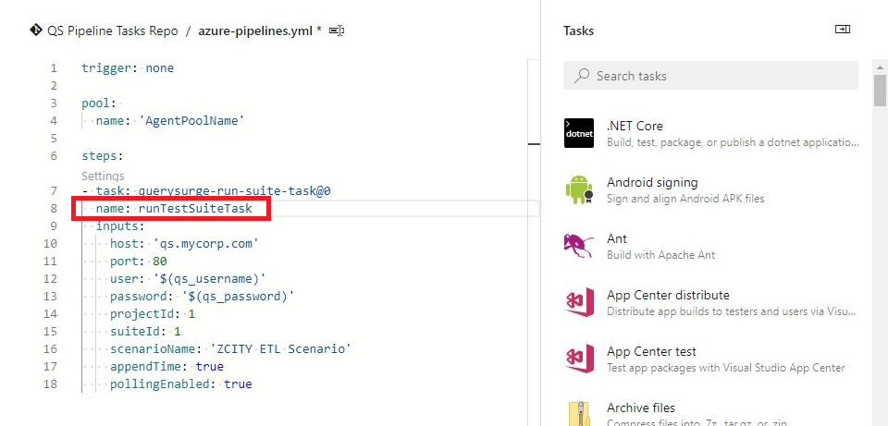Click the 'AgentPoolName' value
888x426 pixels.
[x=191, y=120]
